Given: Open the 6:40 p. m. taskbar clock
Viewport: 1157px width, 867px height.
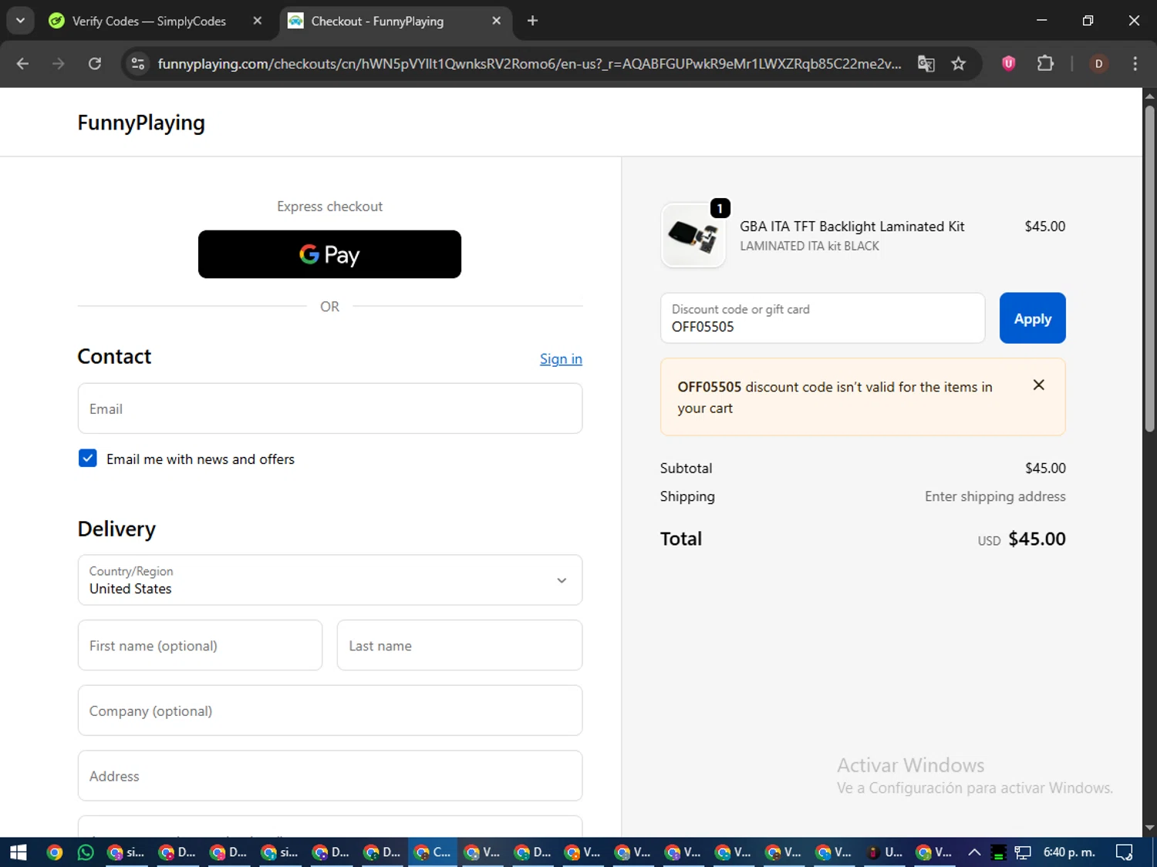Looking at the screenshot, I should click(x=1069, y=852).
